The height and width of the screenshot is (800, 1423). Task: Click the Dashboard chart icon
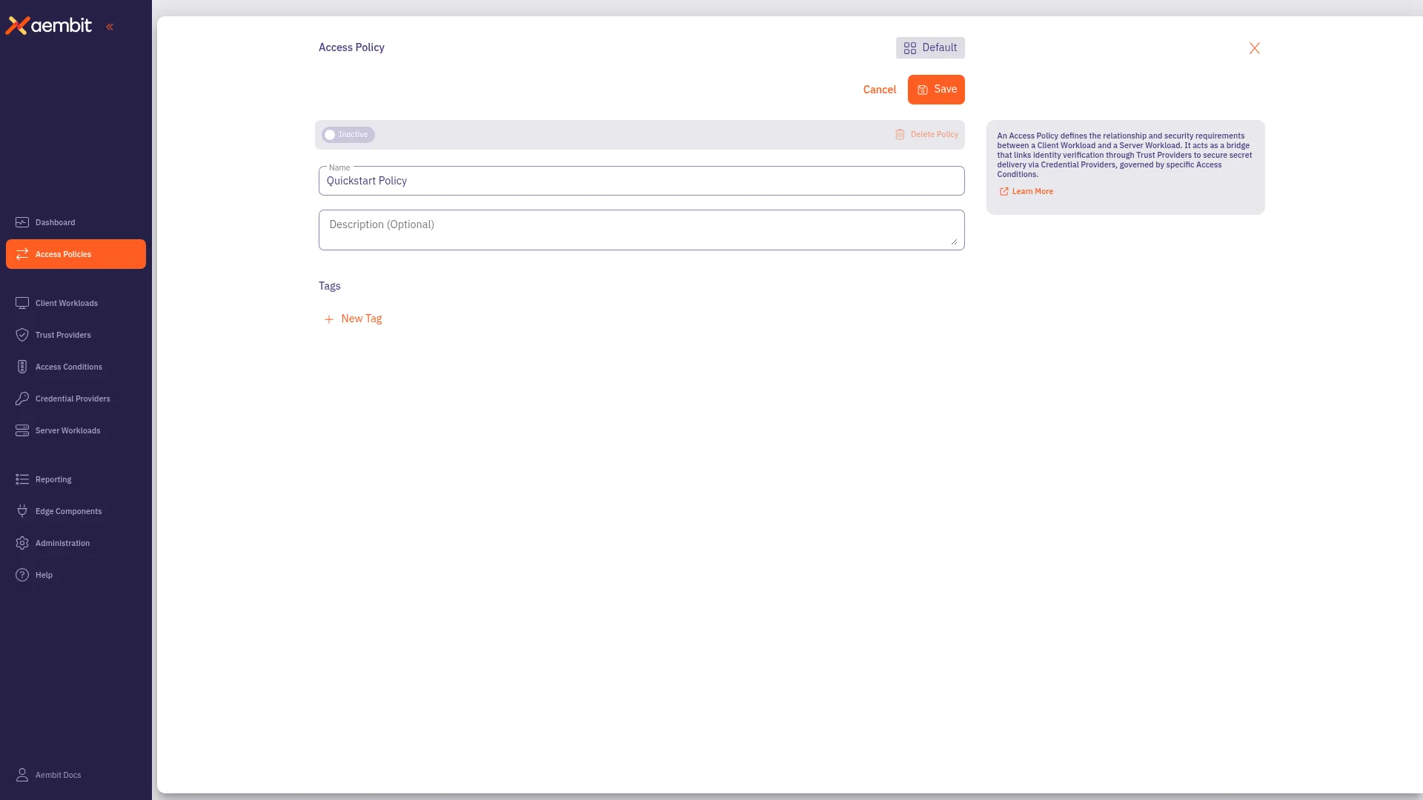pyautogui.click(x=22, y=222)
